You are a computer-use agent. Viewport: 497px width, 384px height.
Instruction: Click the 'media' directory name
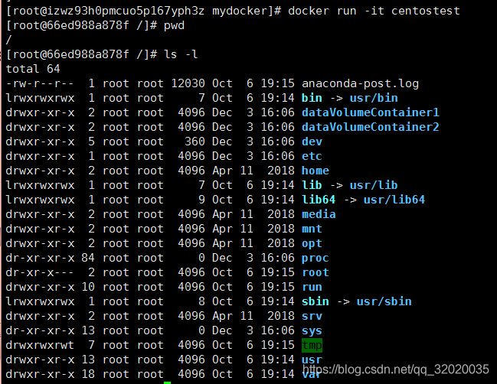(x=319, y=215)
